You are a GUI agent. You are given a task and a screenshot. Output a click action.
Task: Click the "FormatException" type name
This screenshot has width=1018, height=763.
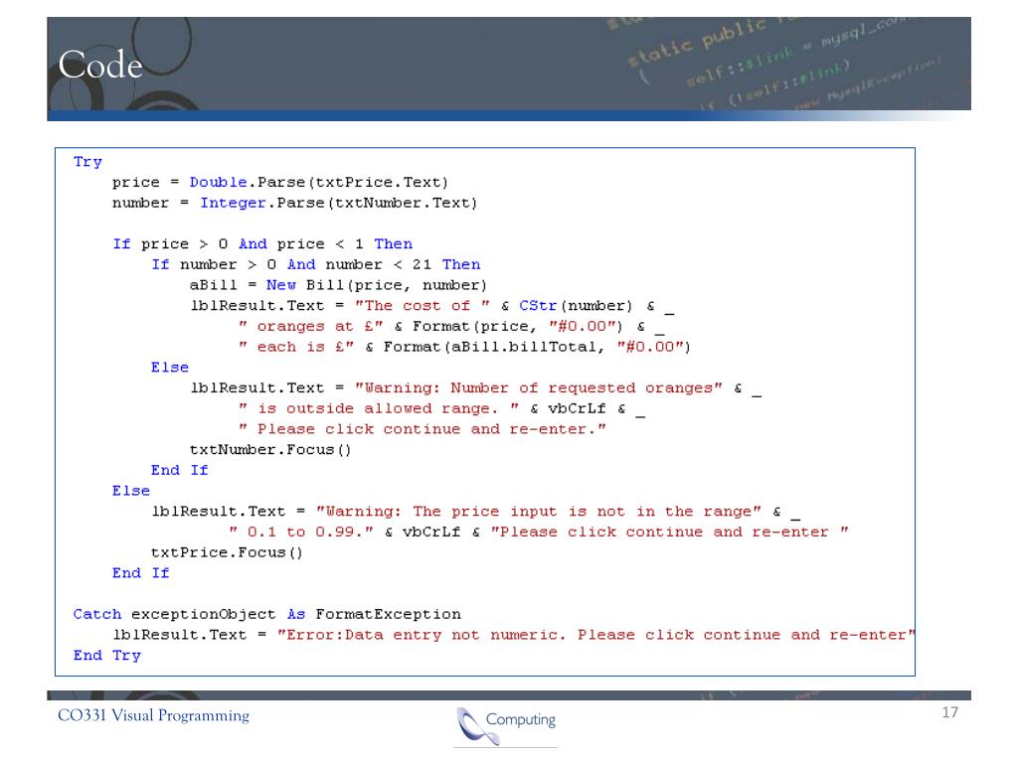[x=389, y=614]
